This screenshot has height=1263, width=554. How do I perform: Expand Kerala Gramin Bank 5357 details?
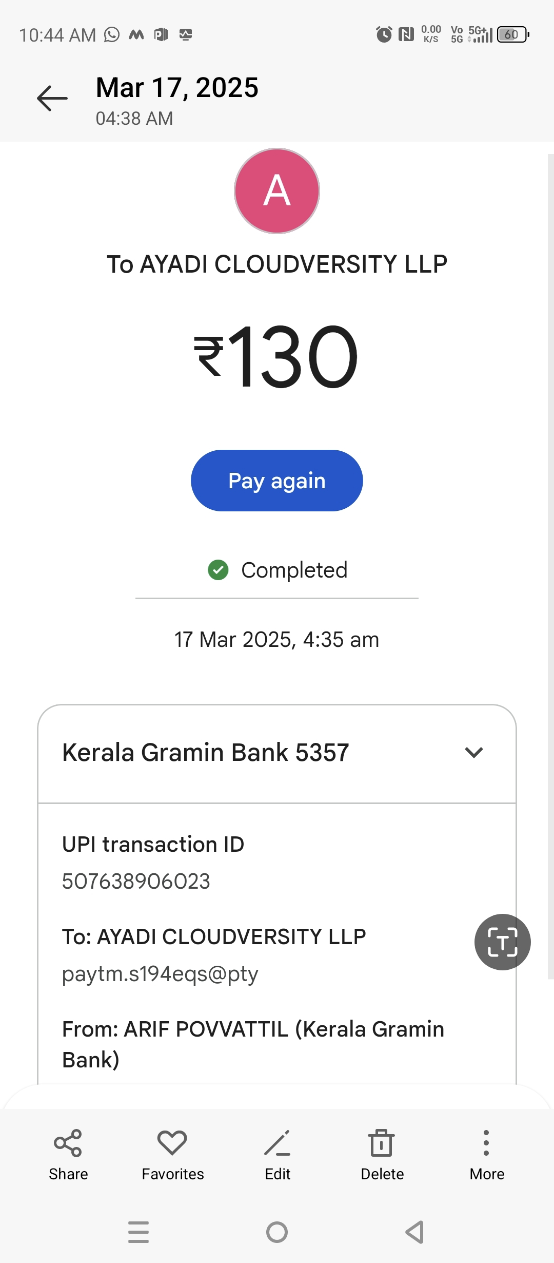point(473,753)
